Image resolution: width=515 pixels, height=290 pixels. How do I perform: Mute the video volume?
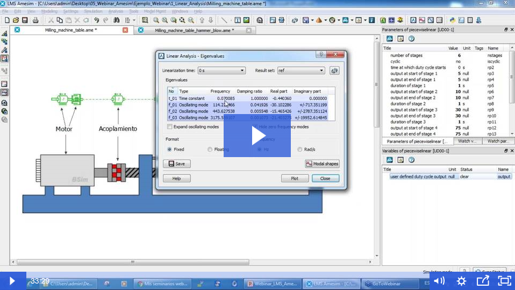coord(439,281)
